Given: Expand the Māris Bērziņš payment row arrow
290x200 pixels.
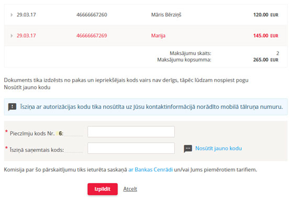Looking at the screenshot, I should click(12, 15).
